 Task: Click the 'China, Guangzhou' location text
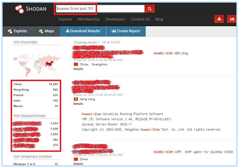[x=93, y=64]
